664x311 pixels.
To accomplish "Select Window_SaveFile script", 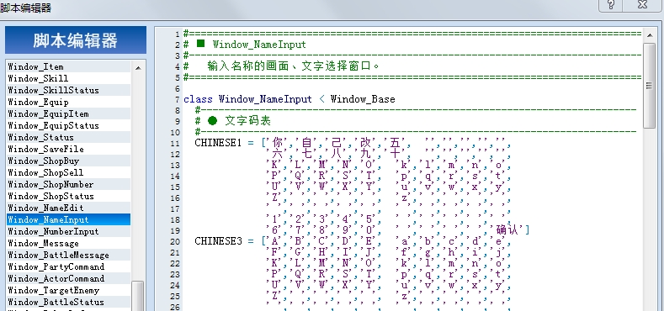I will 69,149.
